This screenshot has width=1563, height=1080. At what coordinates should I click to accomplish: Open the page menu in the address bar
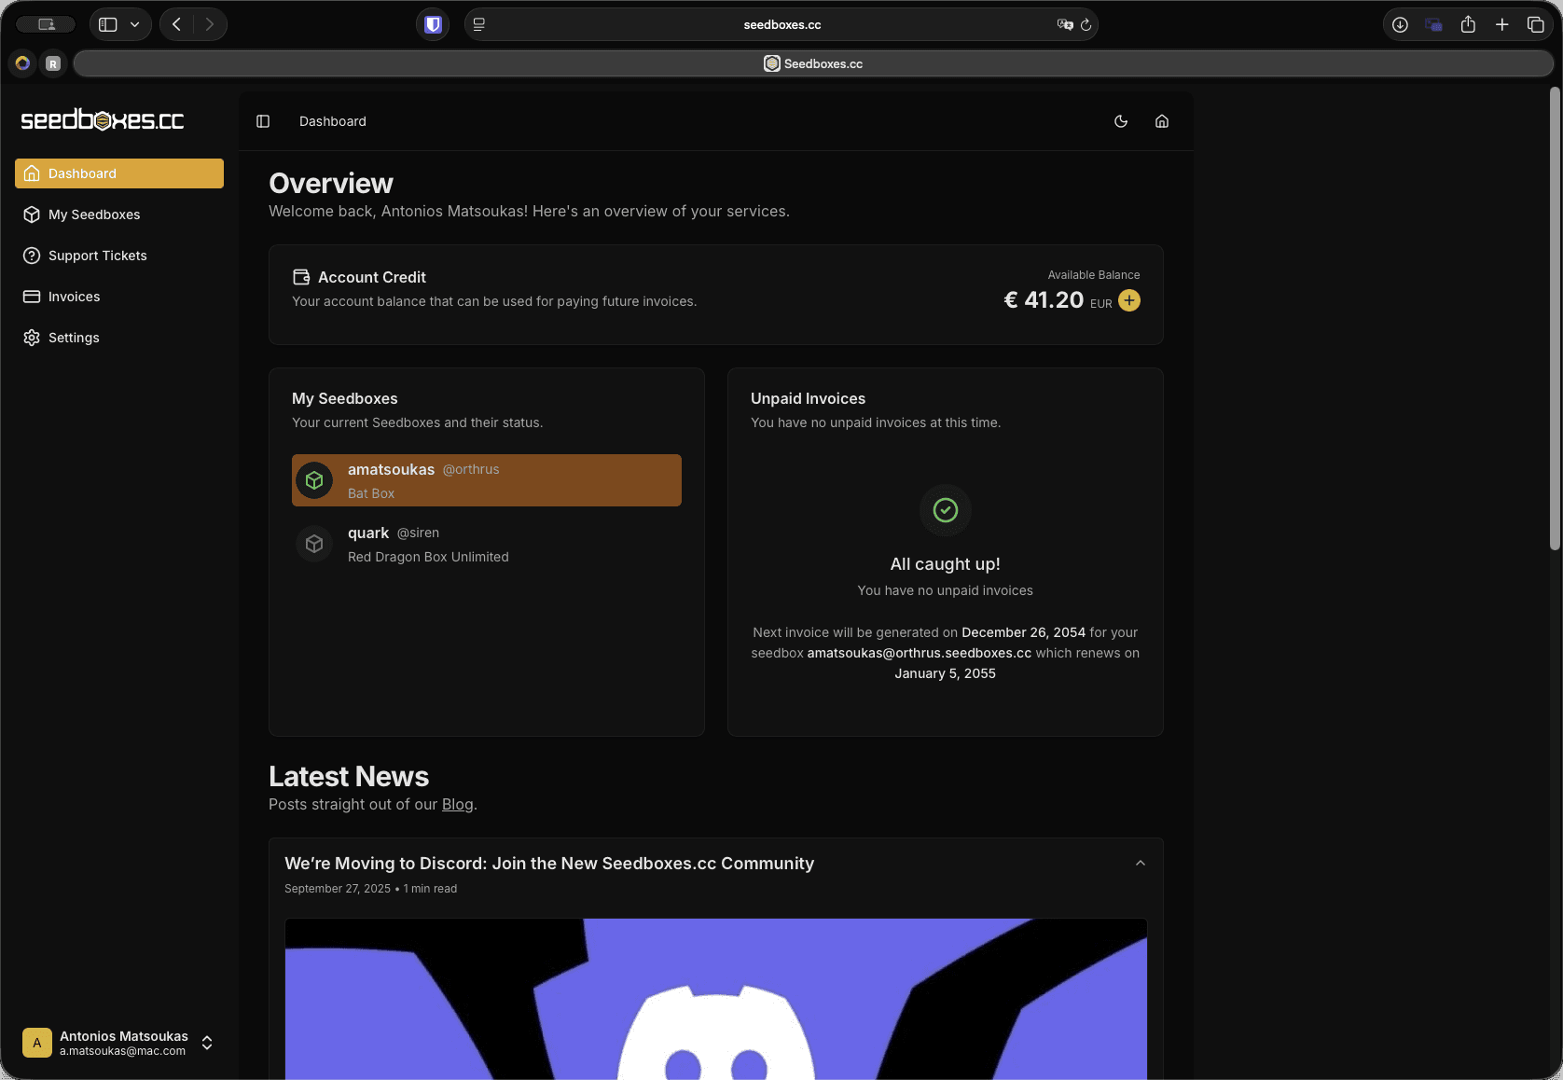pyautogui.click(x=479, y=24)
